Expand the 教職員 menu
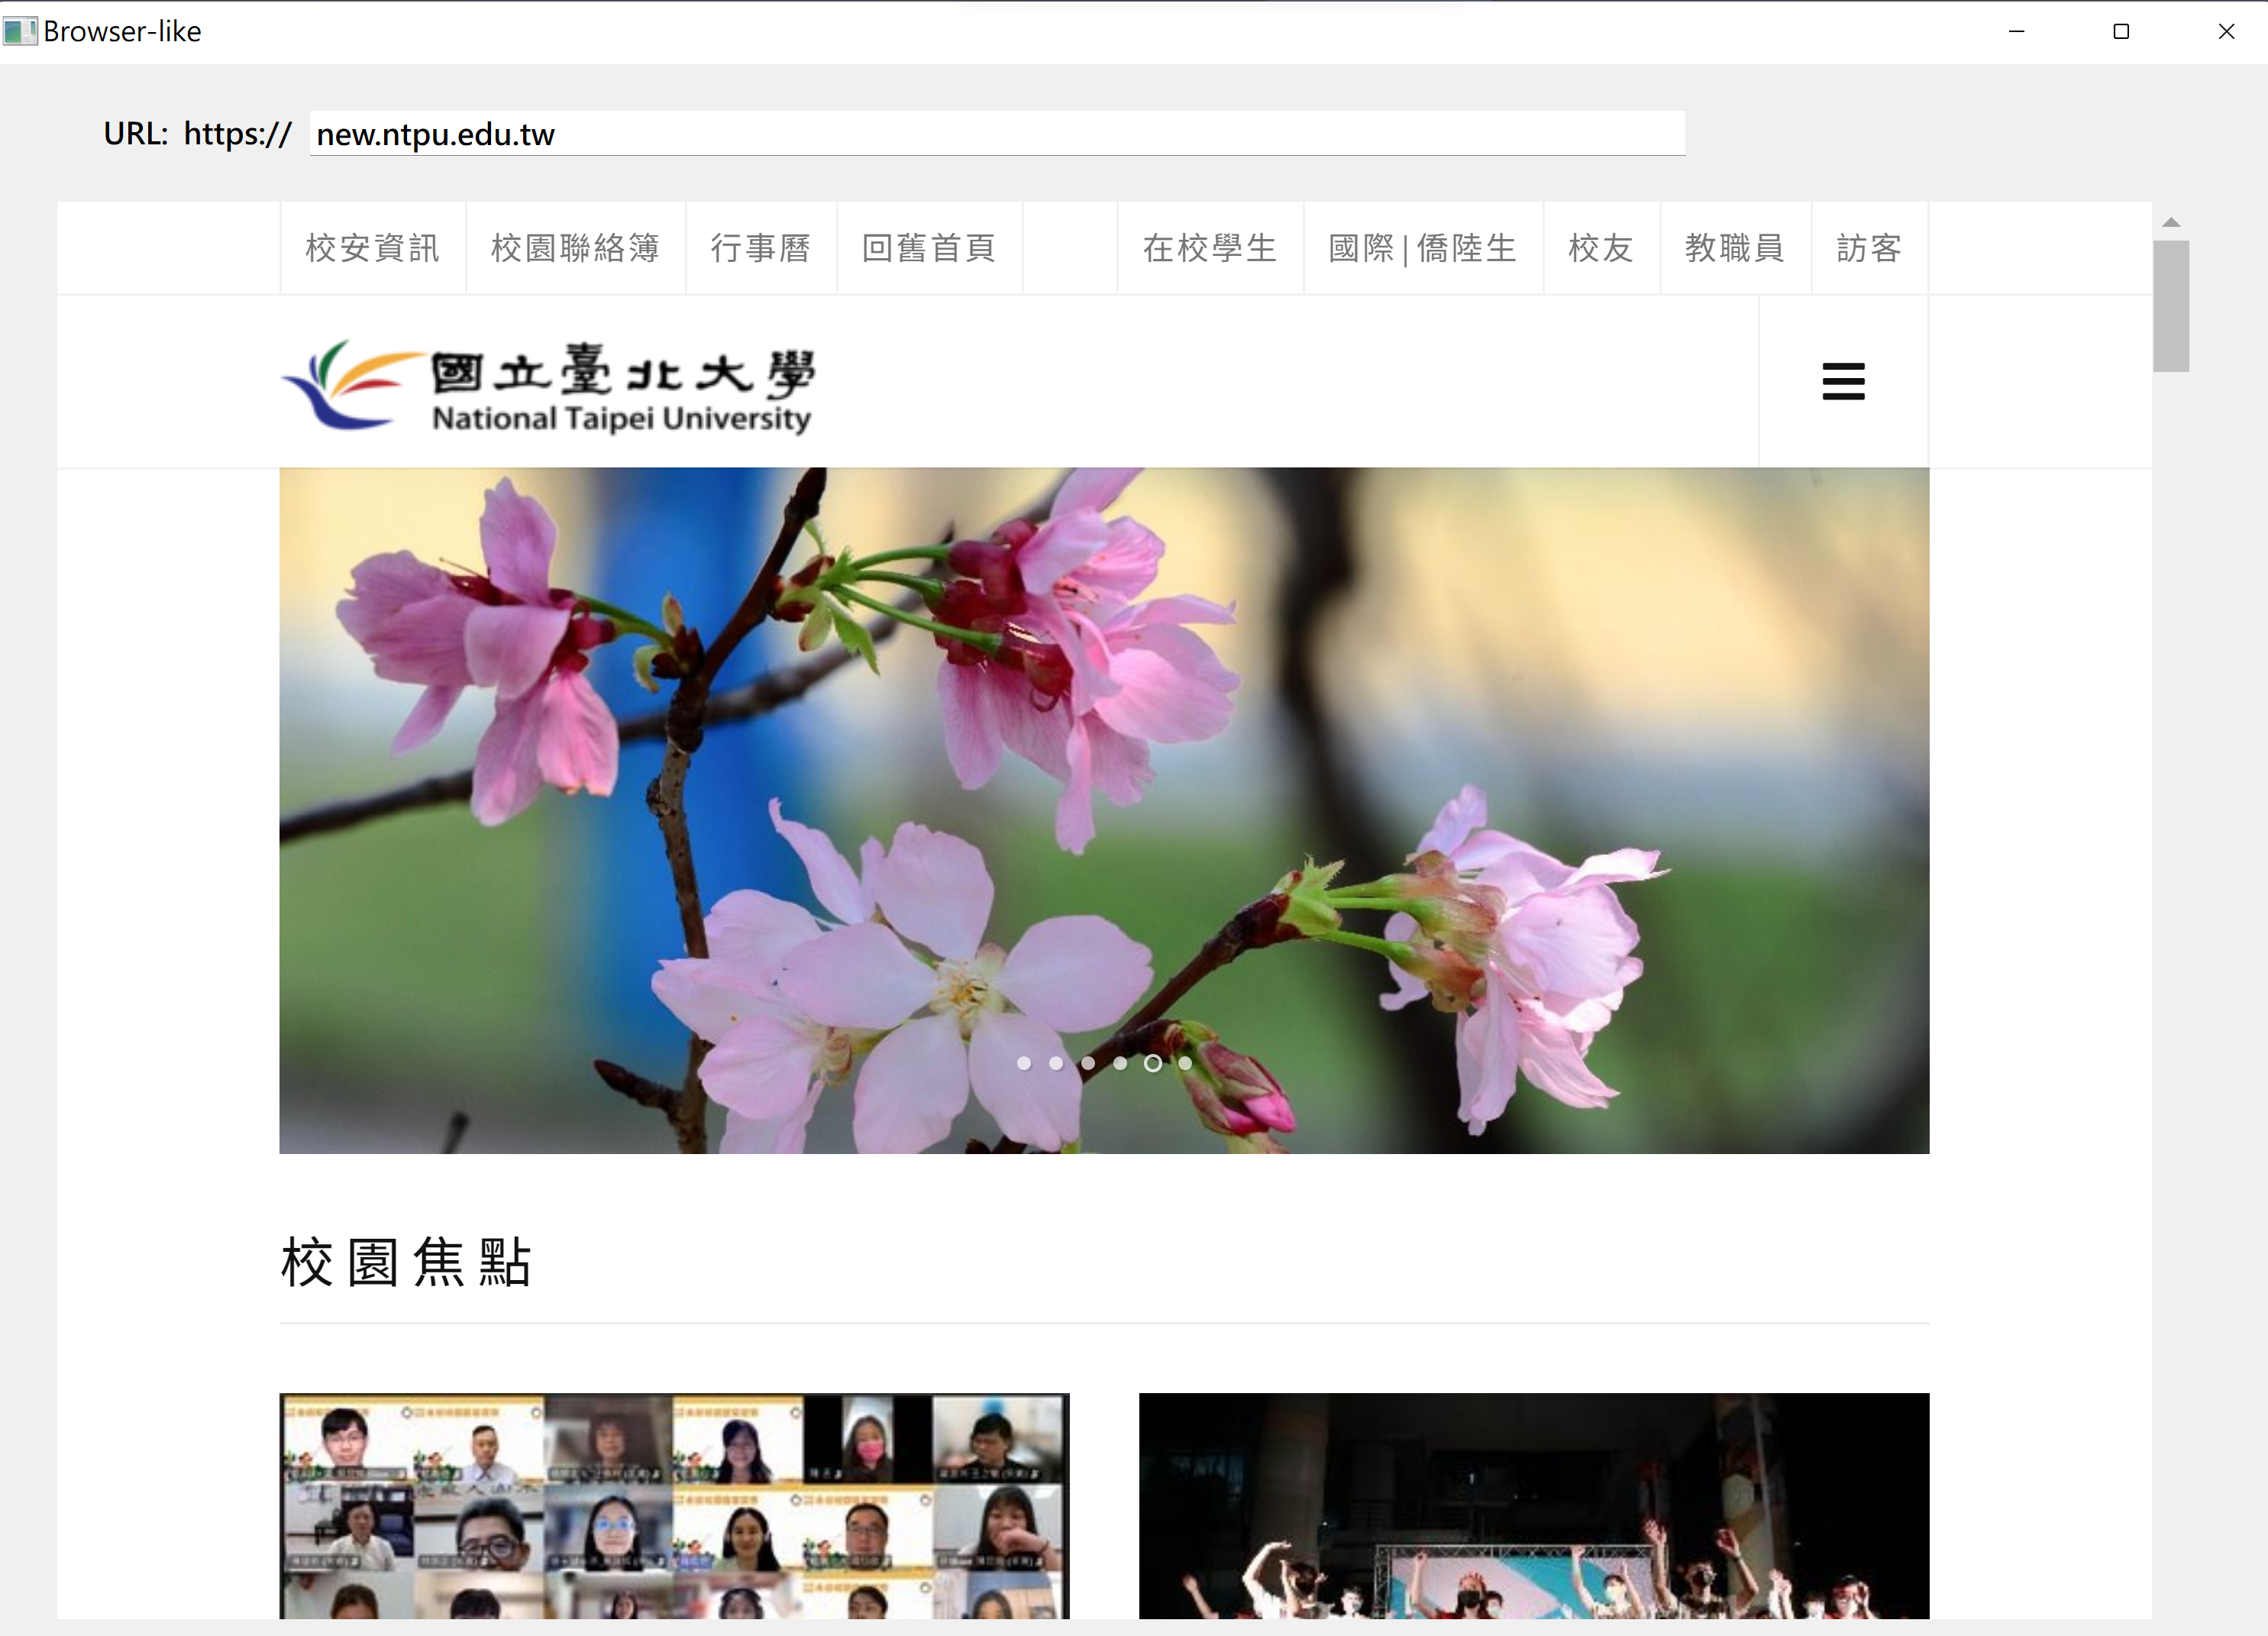This screenshot has width=2268, height=1636. (x=1735, y=248)
